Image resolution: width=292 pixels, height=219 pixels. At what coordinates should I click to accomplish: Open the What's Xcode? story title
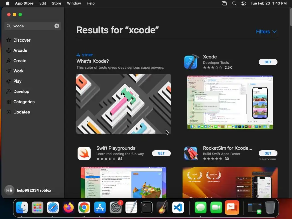(x=93, y=61)
